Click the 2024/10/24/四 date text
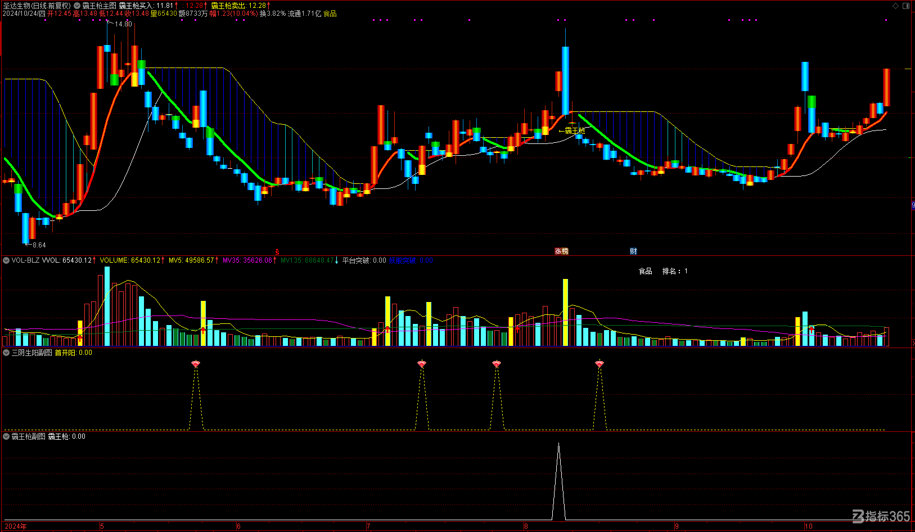 24,13
